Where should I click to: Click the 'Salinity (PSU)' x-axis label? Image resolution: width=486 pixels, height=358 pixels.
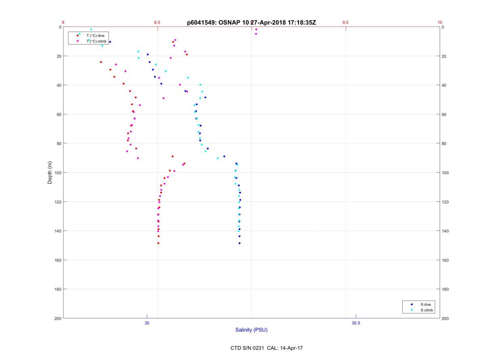(252, 330)
